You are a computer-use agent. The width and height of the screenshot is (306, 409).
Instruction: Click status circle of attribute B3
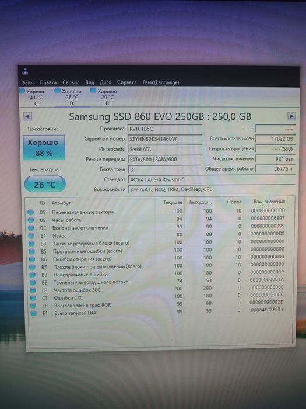click(x=31, y=244)
